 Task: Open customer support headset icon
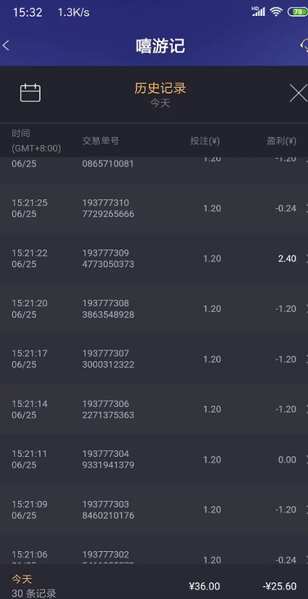point(304,46)
